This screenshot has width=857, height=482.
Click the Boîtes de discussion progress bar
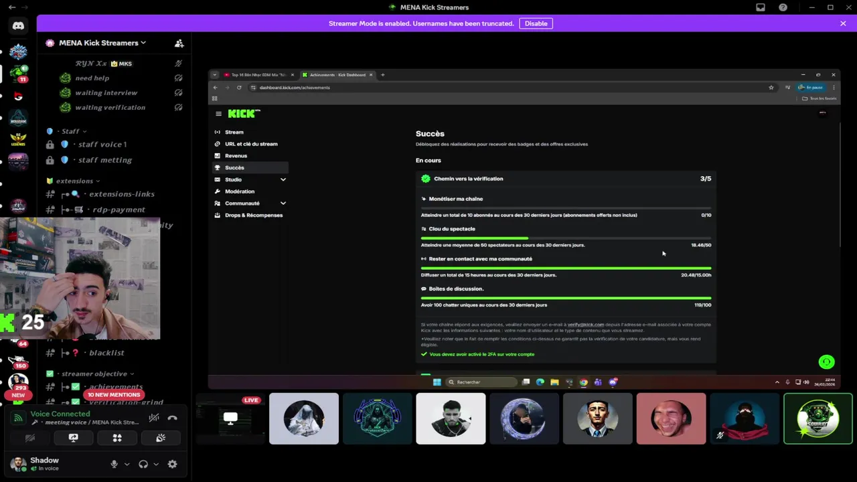tap(566, 298)
